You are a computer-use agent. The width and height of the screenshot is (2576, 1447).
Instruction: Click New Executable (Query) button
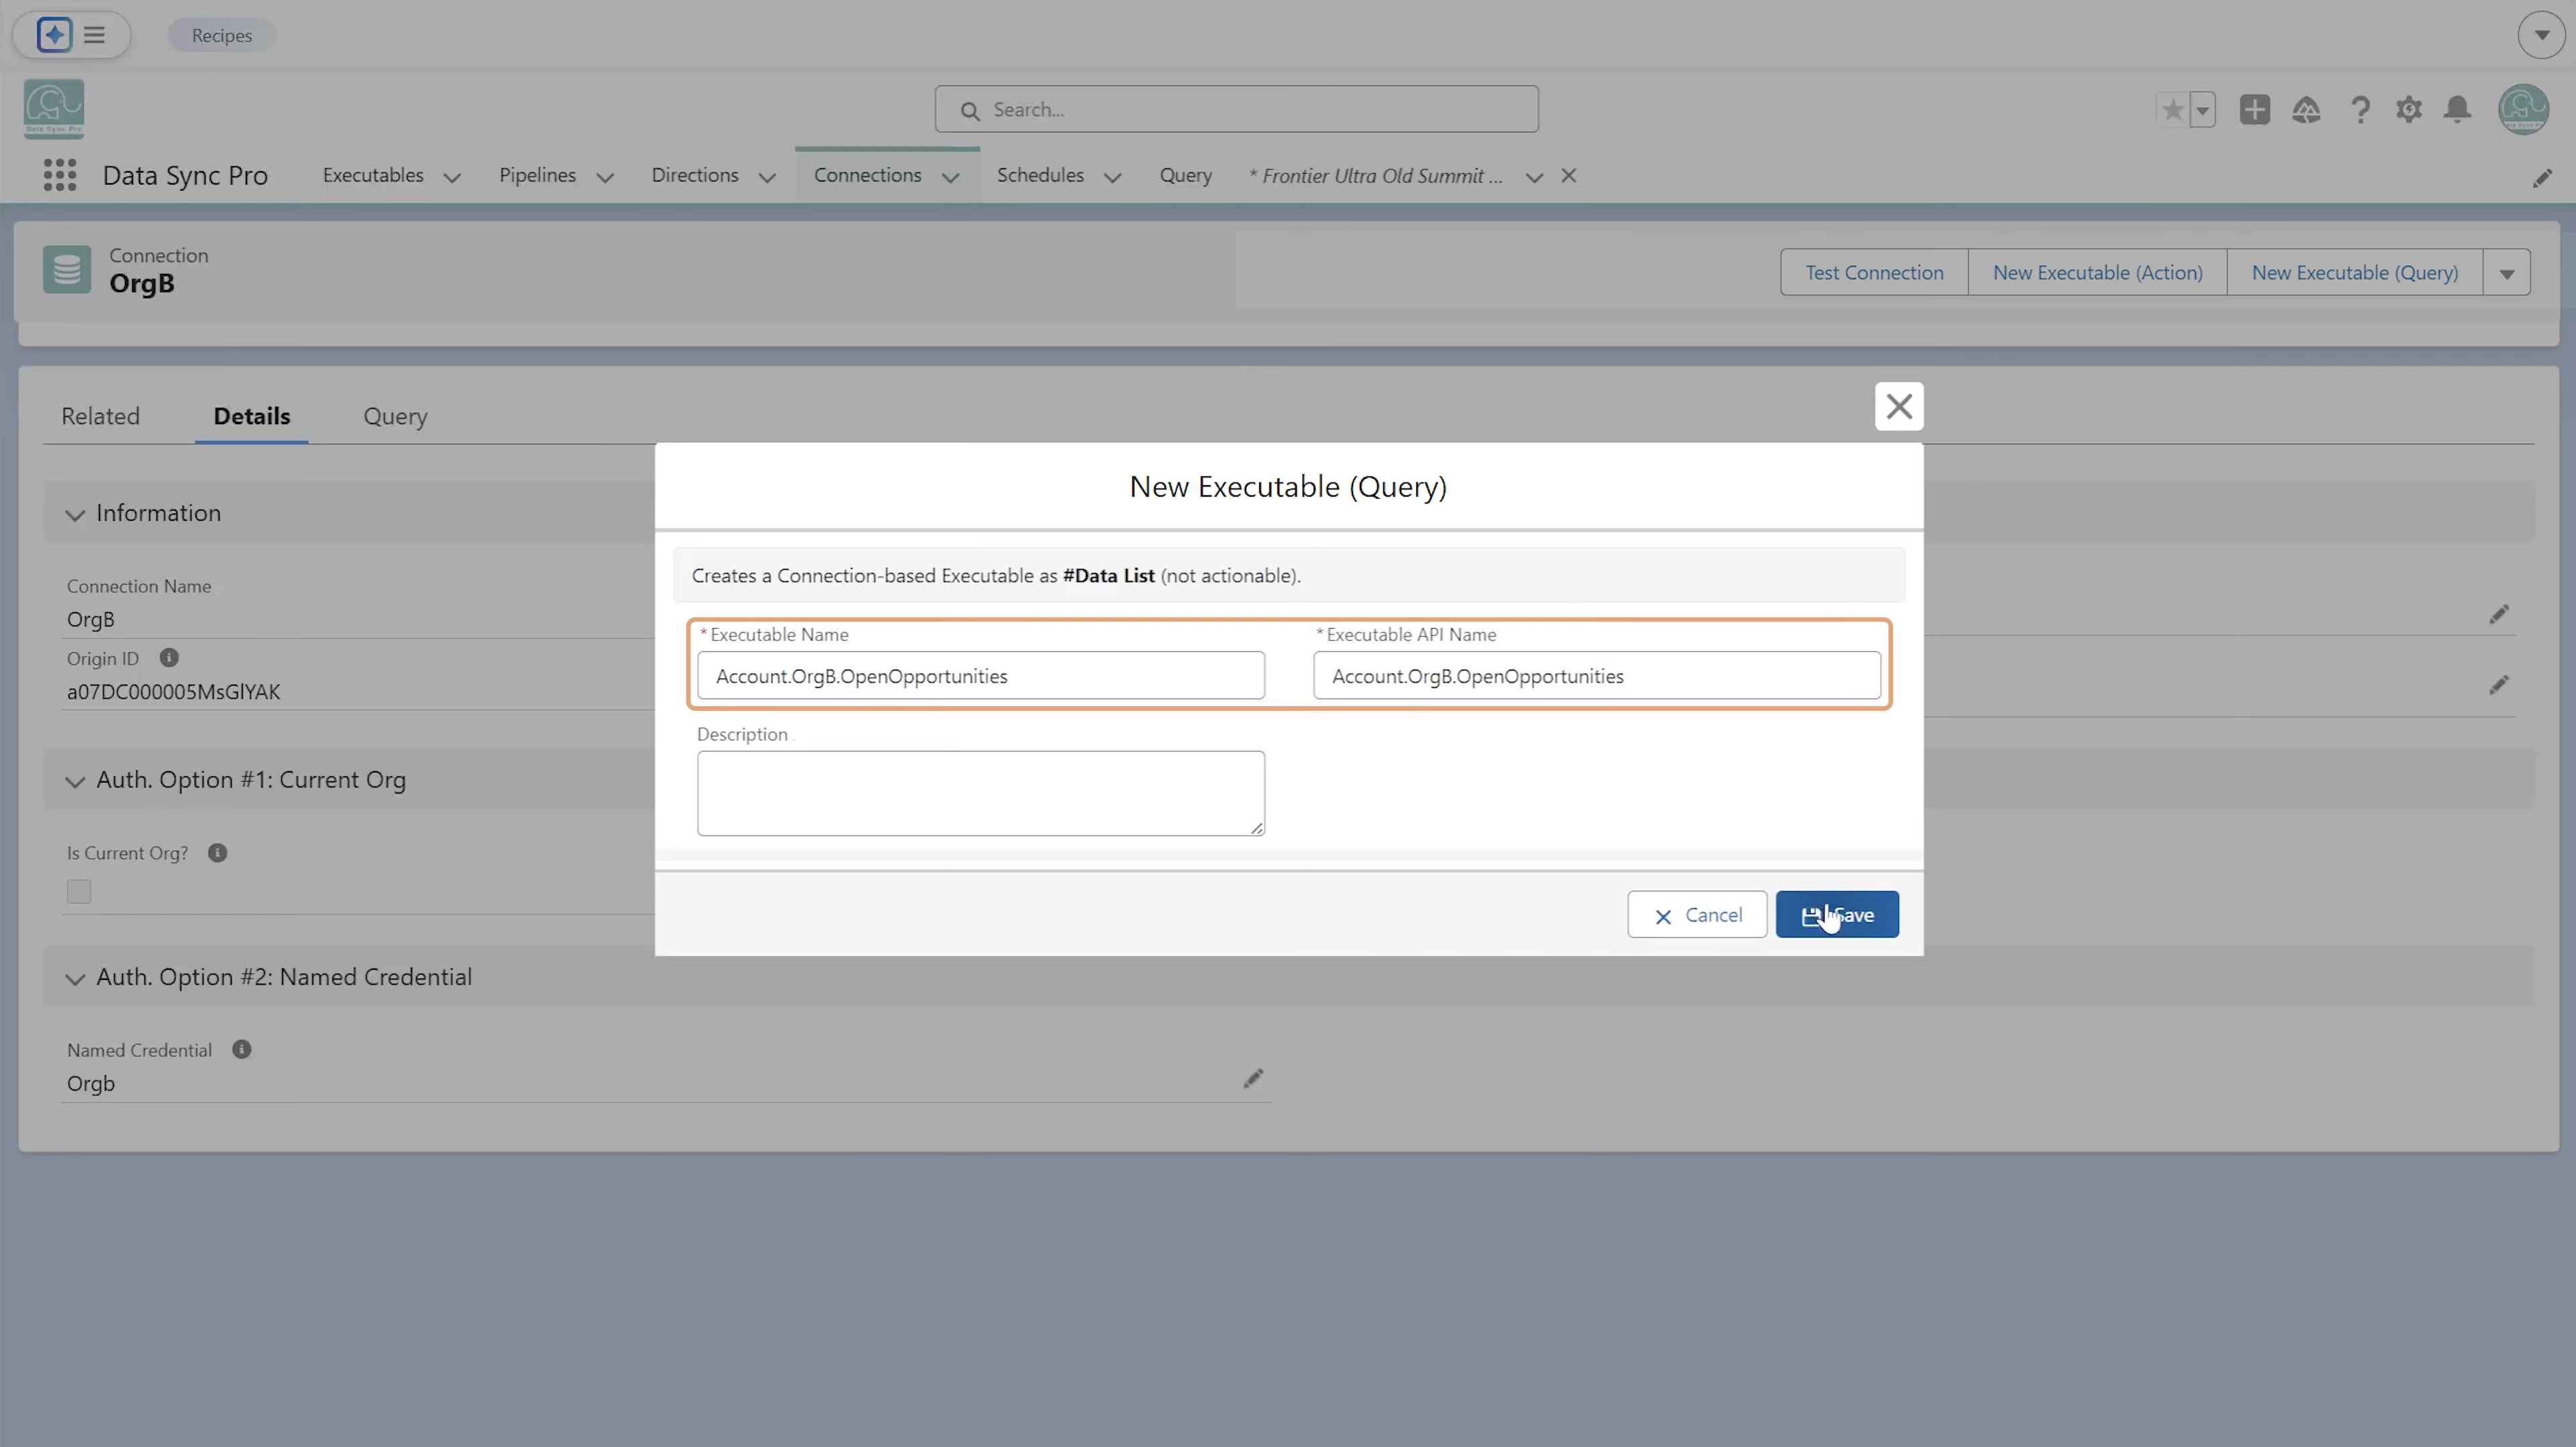[2354, 272]
